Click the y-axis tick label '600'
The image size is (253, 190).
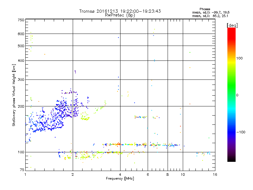point(21,34)
